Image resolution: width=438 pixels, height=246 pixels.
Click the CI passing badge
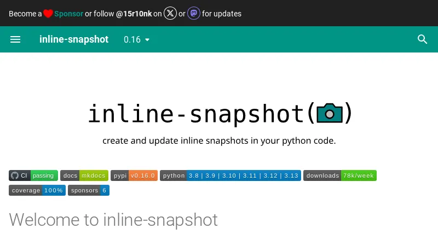(x=33, y=175)
